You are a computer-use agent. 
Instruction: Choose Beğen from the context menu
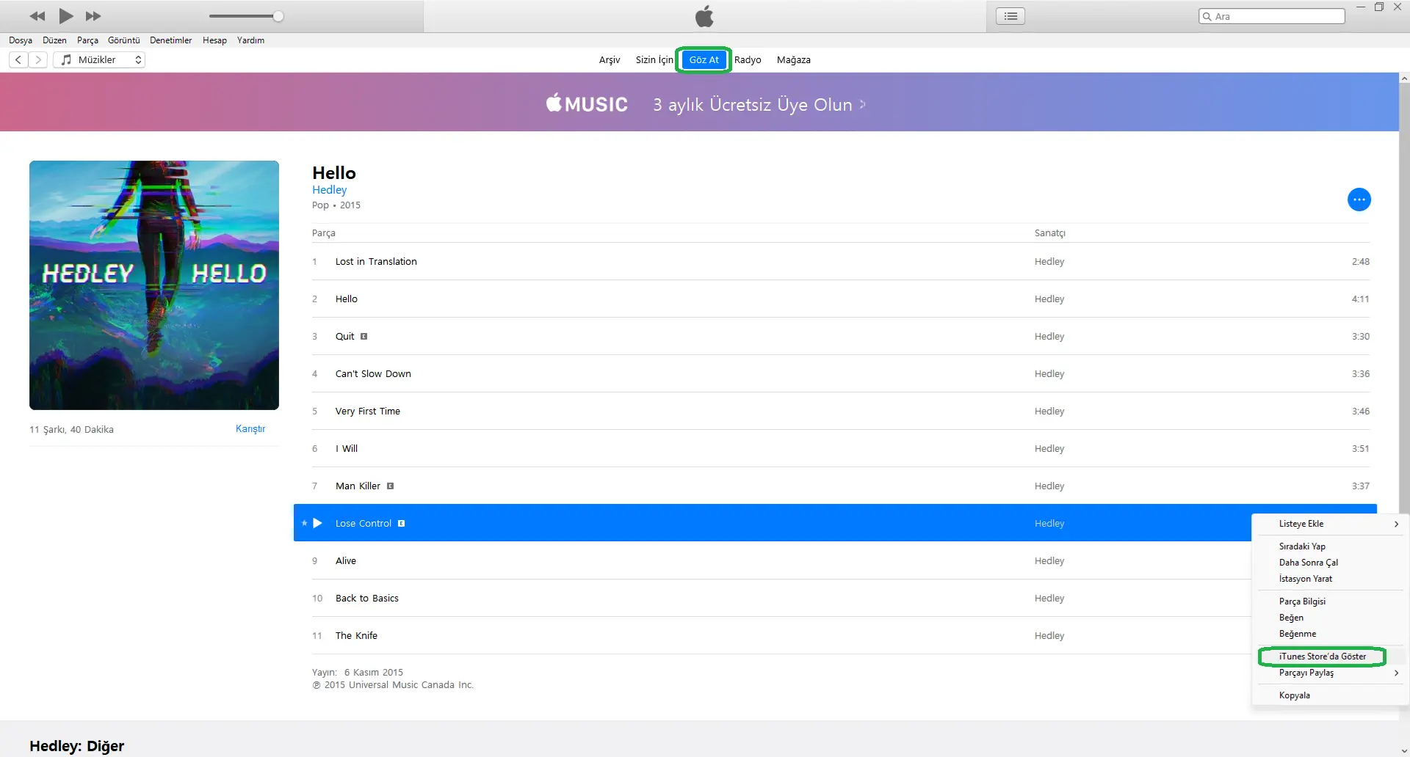click(1329, 618)
